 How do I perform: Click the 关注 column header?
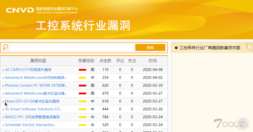(132, 61)
